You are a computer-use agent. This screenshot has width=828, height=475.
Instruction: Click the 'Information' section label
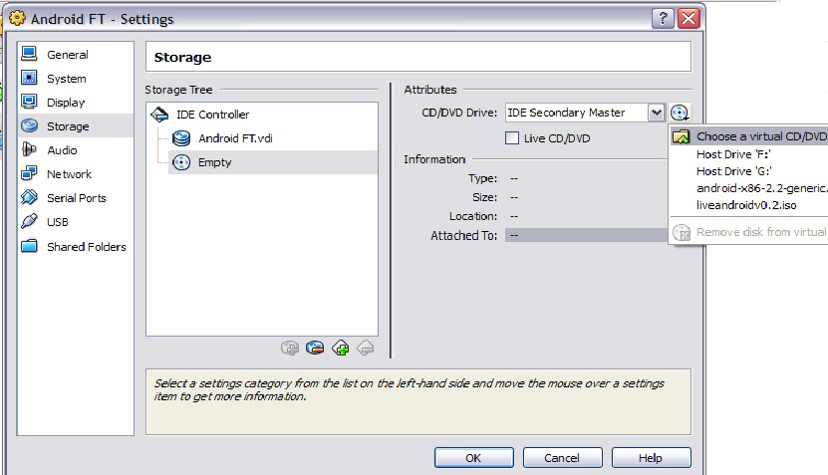click(434, 159)
